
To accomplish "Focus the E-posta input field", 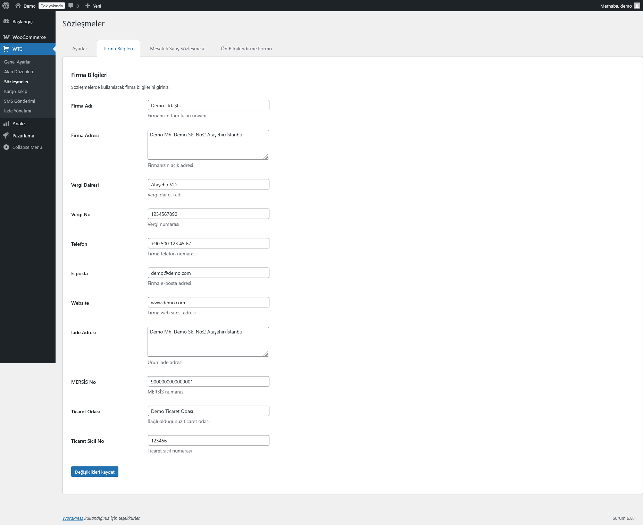I will point(208,273).
